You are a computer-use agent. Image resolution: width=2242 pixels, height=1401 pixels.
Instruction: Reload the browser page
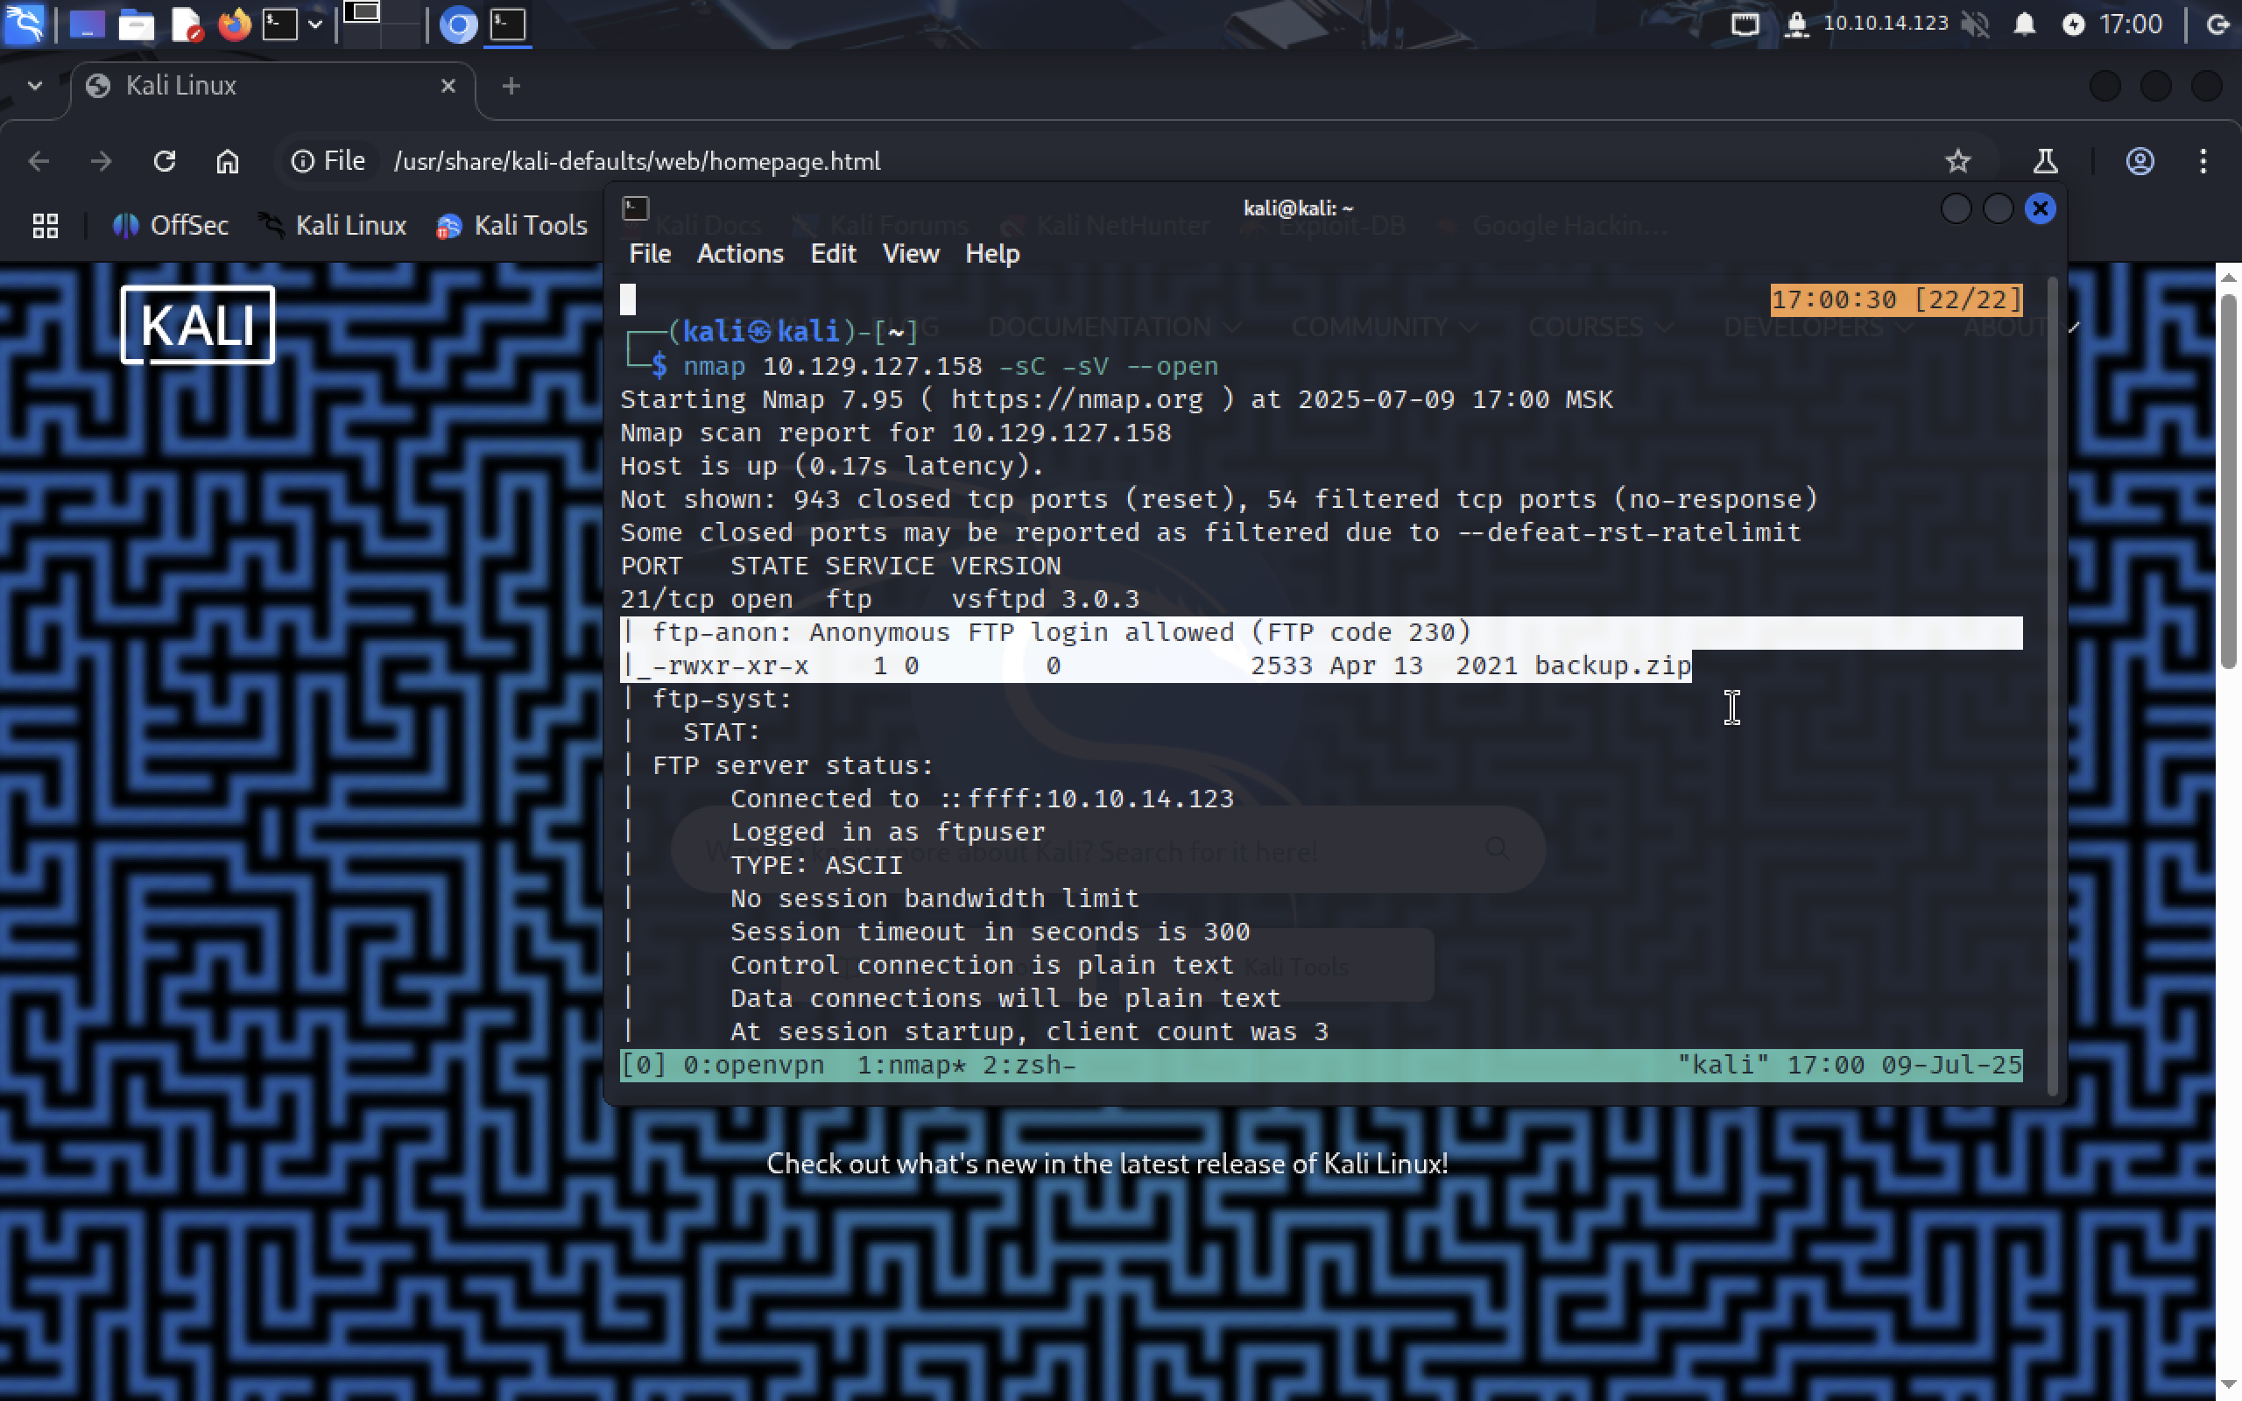pos(164,161)
